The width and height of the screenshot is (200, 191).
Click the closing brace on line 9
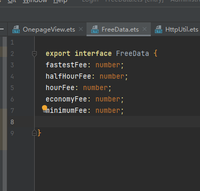(39, 133)
